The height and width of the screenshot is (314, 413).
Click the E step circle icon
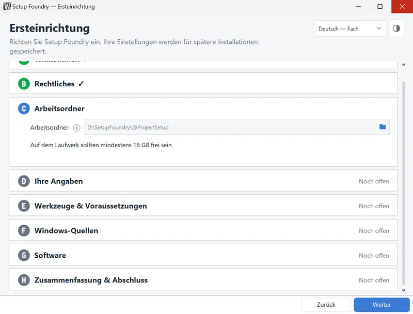(24, 206)
